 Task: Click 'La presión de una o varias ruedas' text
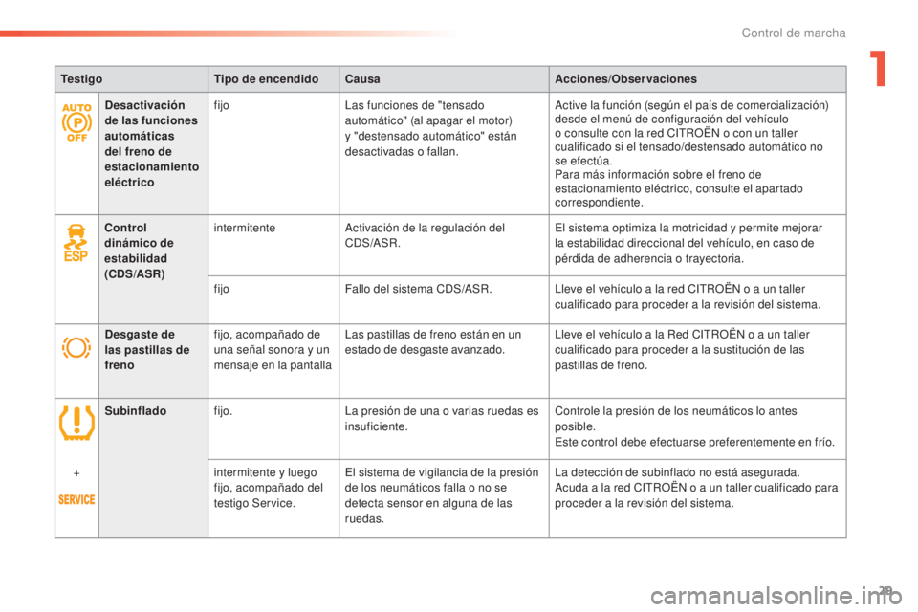[x=442, y=419]
